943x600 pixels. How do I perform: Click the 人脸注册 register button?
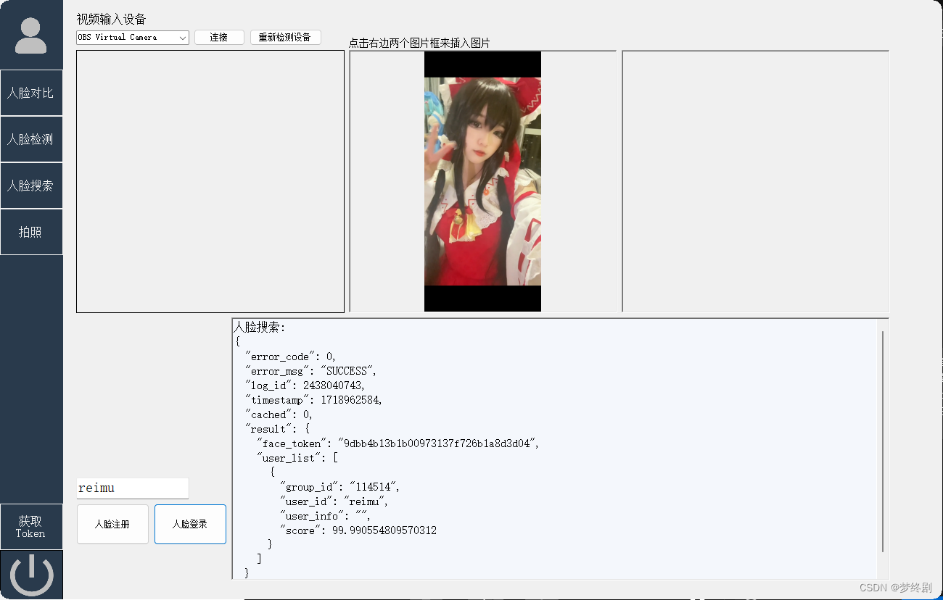point(112,524)
